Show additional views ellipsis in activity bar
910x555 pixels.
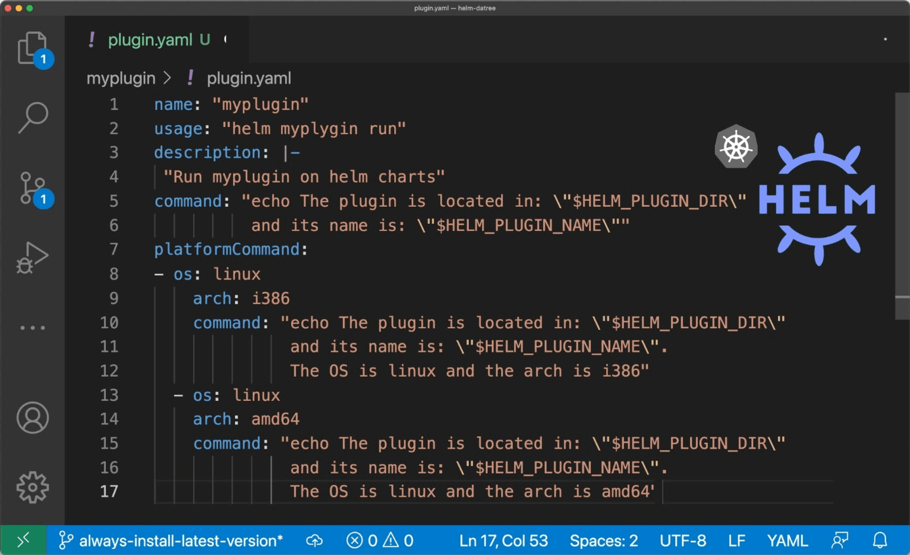coord(32,328)
